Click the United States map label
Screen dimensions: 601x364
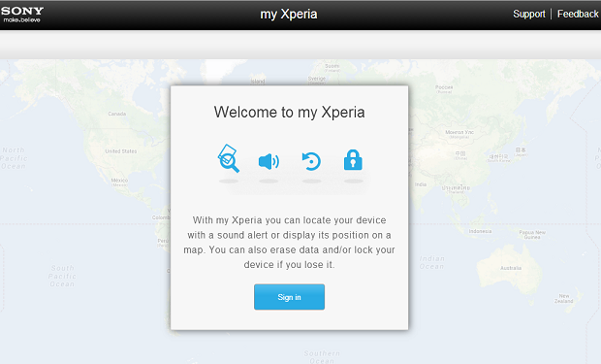[x=121, y=151]
